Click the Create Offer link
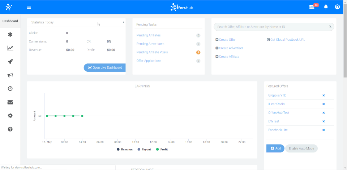The image size is (347, 170). [x=226, y=40]
